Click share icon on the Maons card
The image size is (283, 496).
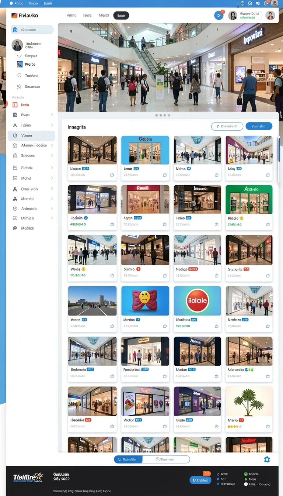[x=112, y=326]
